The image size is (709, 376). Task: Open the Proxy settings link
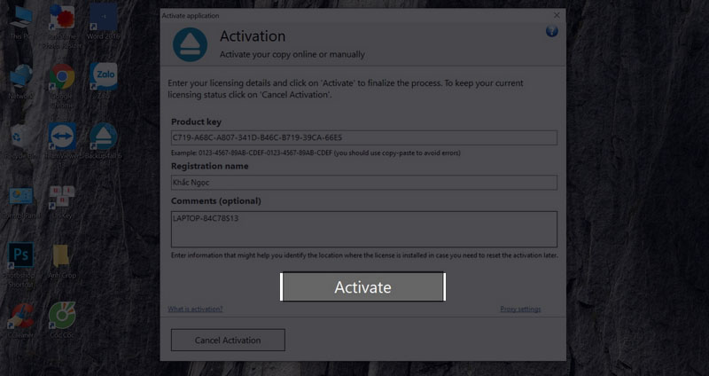point(520,309)
